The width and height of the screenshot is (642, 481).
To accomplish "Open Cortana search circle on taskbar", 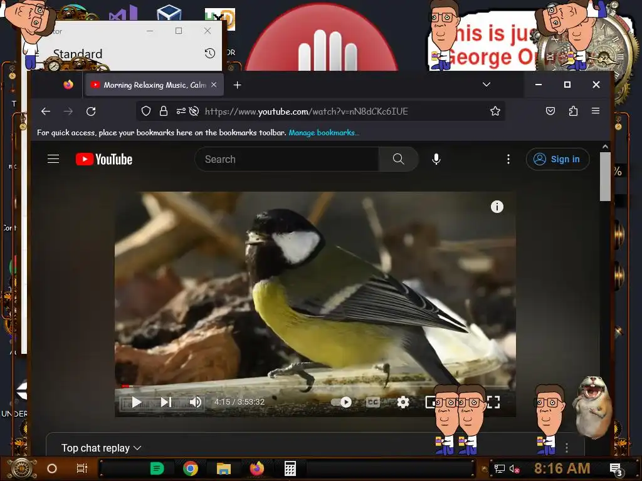I will pyautogui.click(x=52, y=468).
